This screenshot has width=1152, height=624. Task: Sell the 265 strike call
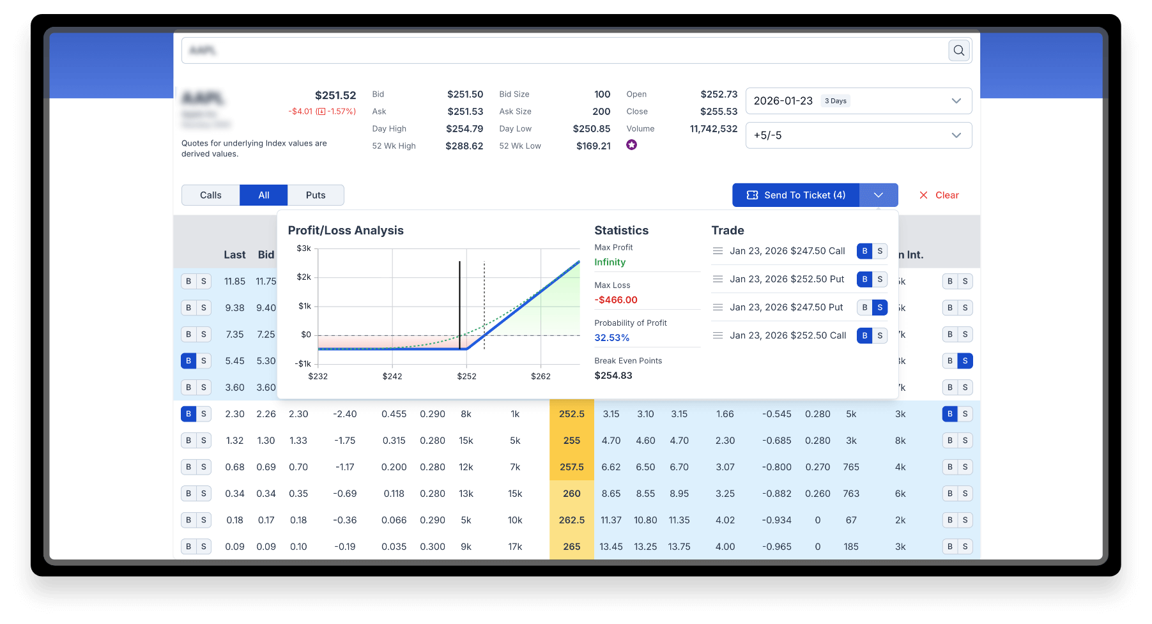(x=204, y=547)
